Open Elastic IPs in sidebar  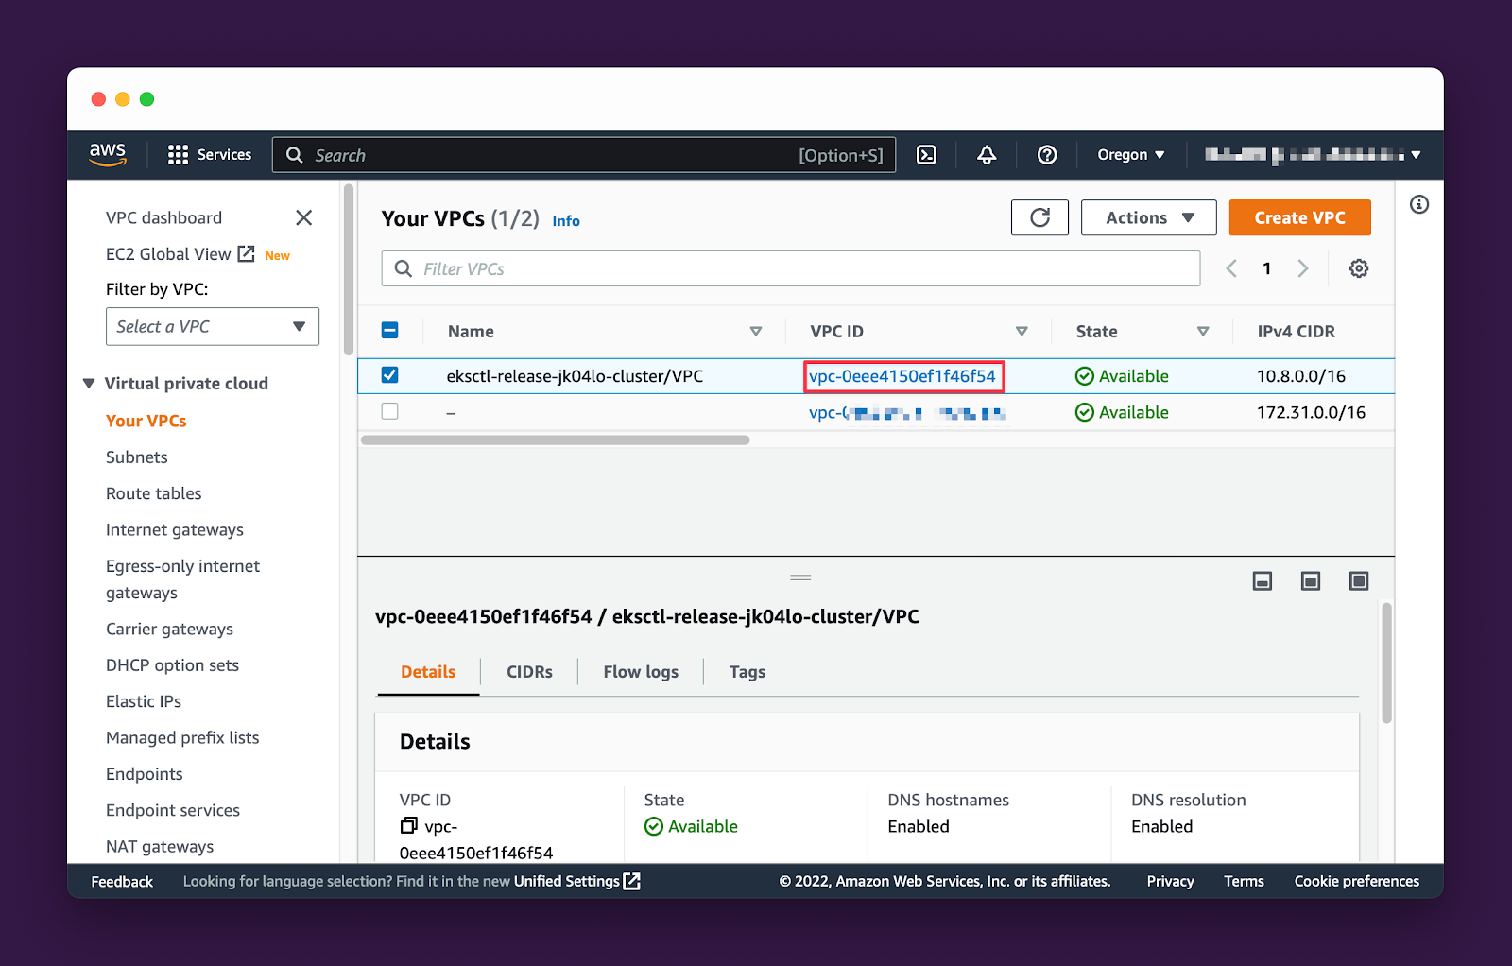[x=144, y=701]
